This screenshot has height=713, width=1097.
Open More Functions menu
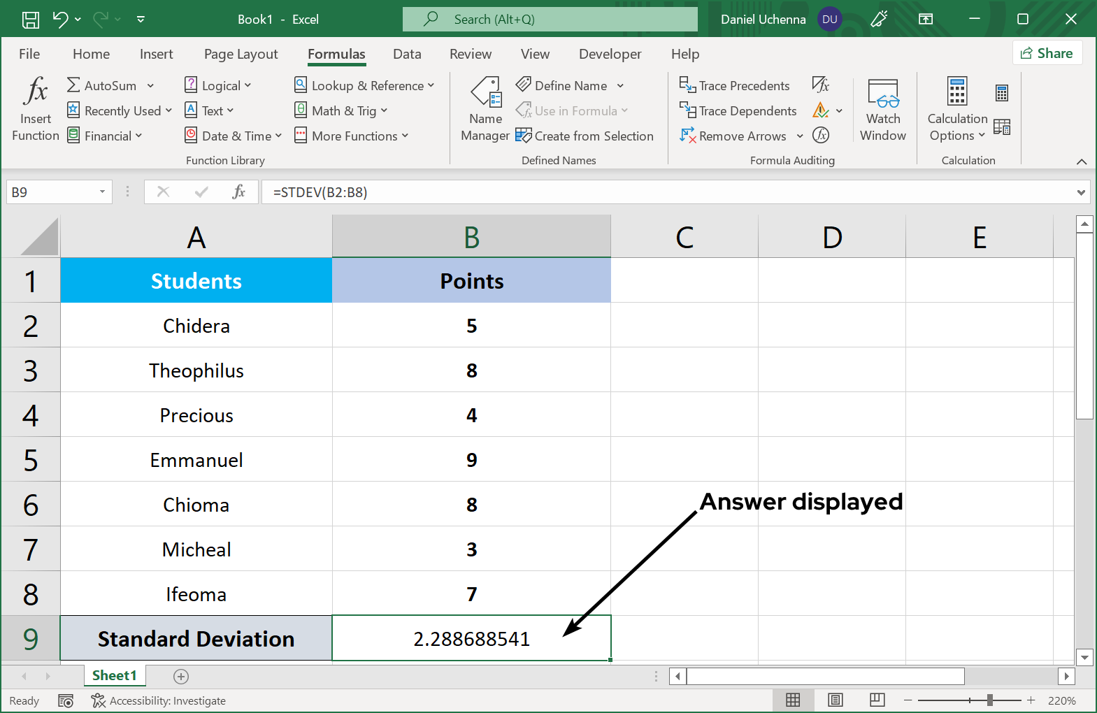click(x=351, y=136)
